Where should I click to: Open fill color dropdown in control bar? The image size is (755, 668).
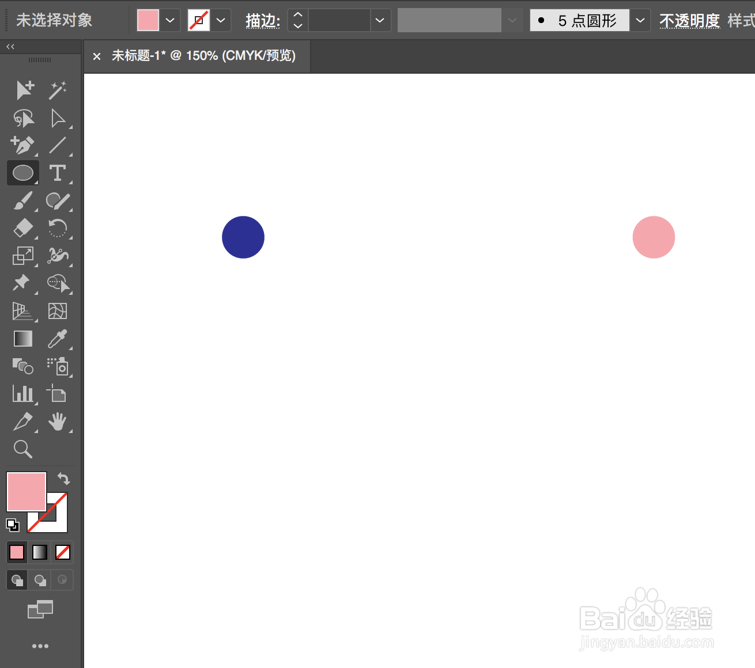[170, 20]
